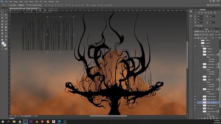The image size is (221, 124).
Task: Select the Dodge tool
Action: pyautogui.click(x=6, y=30)
